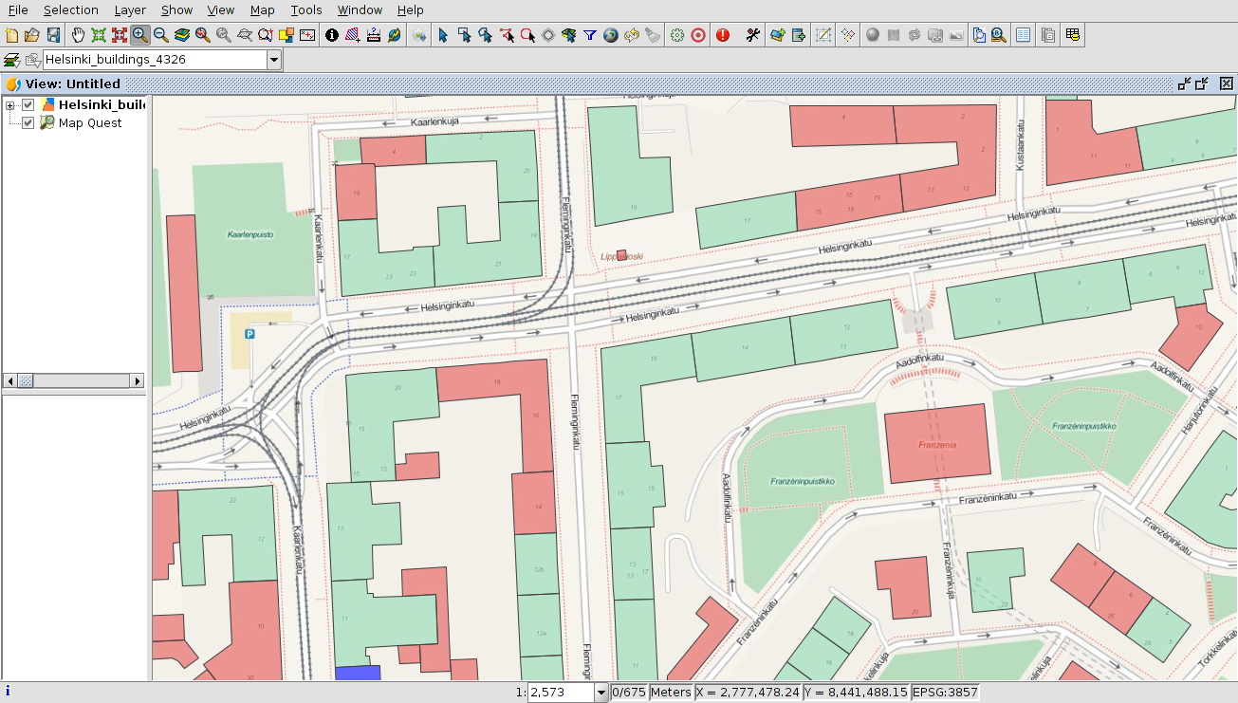Click the layer panel horizontal scrollbar thumb
1238x703 pixels.
coord(26,380)
